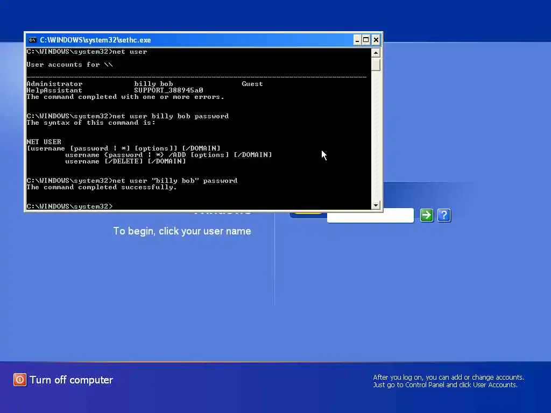Click the command prompt icon in title bar

(33, 40)
